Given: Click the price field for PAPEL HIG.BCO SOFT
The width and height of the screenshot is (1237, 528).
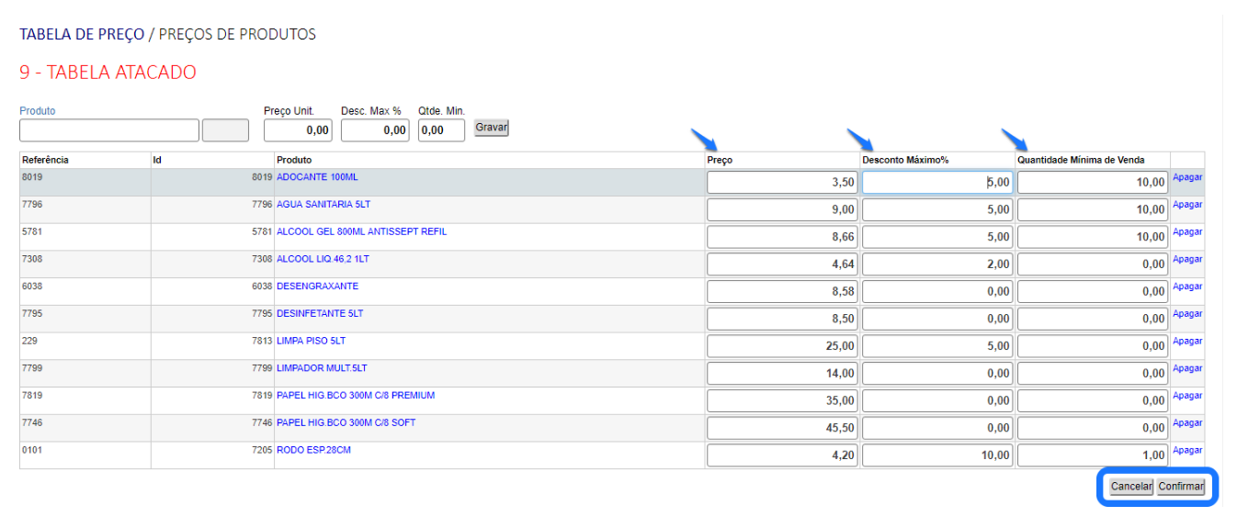Looking at the screenshot, I should click(782, 428).
